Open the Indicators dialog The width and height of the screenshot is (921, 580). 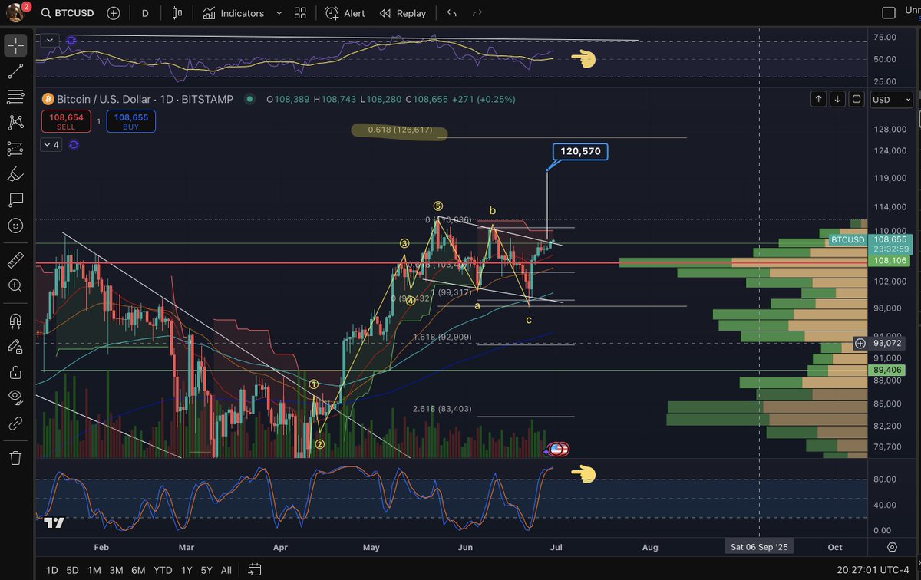tap(234, 13)
